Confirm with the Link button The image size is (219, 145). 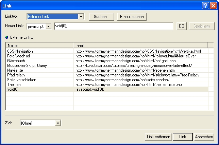183,137
